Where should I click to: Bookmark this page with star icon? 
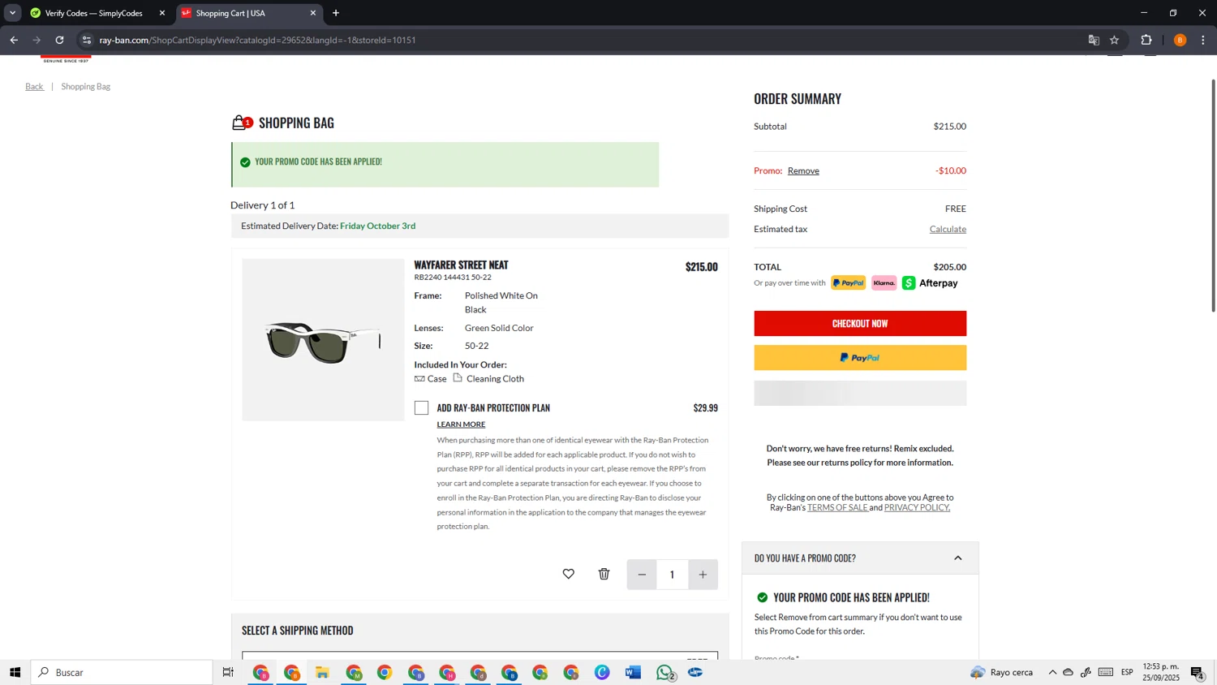click(1115, 40)
